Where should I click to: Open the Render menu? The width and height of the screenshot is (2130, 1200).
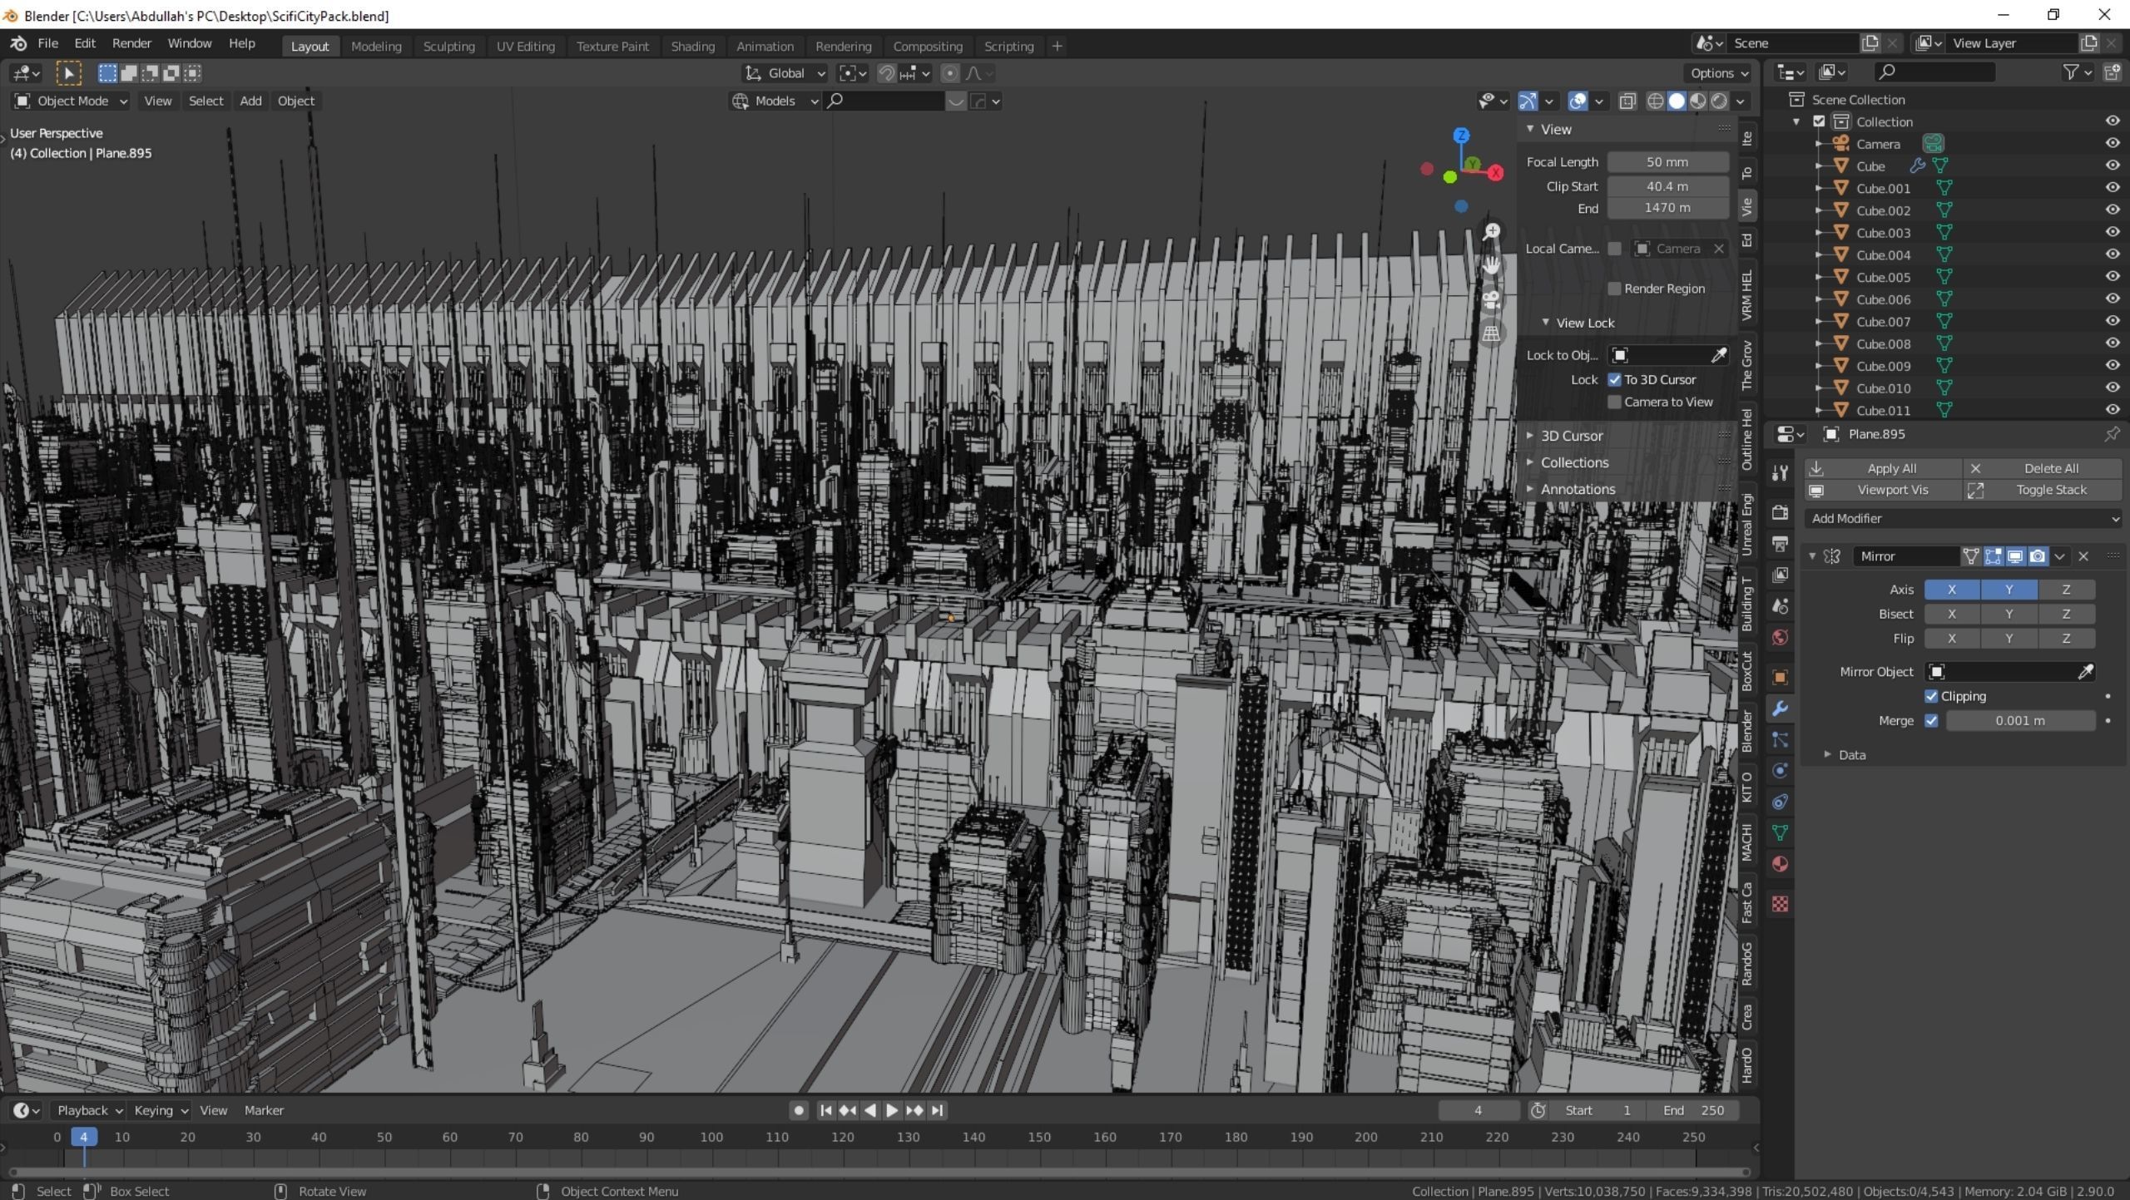131,43
